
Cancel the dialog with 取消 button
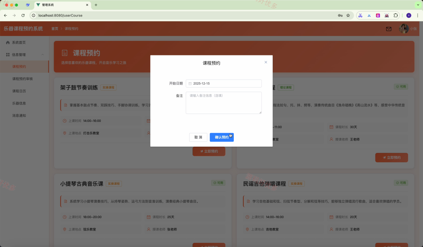coord(198,137)
